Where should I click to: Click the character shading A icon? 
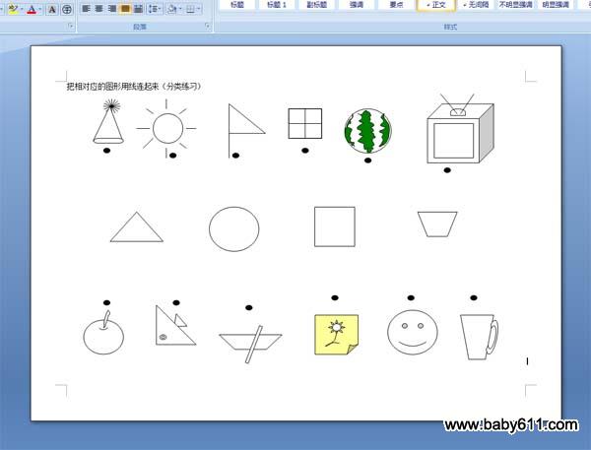click(51, 9)
